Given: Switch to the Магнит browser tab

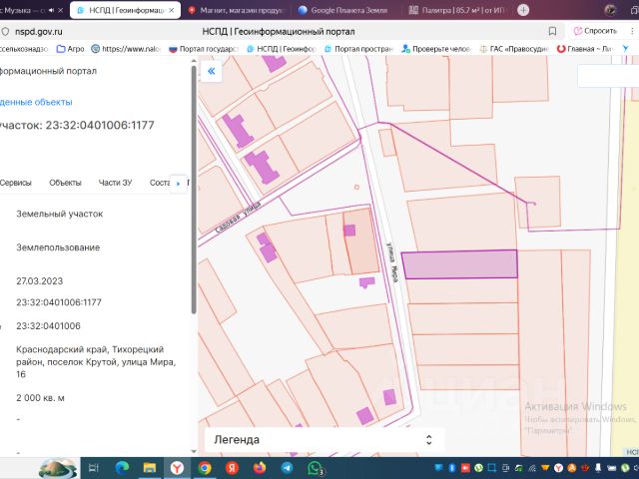Looking at the screenshot, I should (236, 10).
